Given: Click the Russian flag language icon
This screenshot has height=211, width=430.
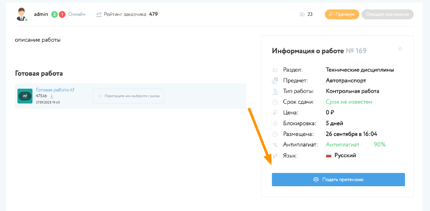Looking at the screenshot, I should [328, 155].
